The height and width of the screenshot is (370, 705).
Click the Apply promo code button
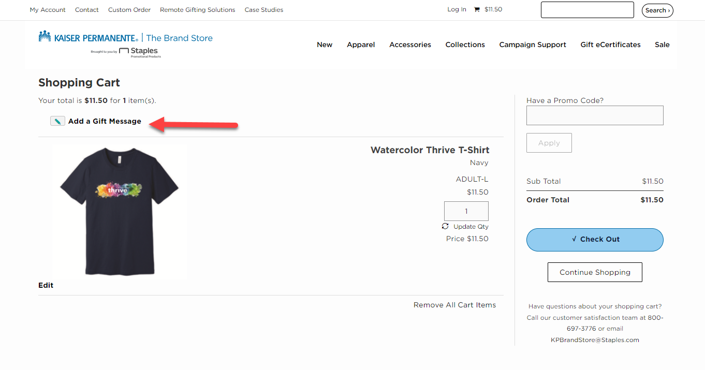[x=549, y=143]
